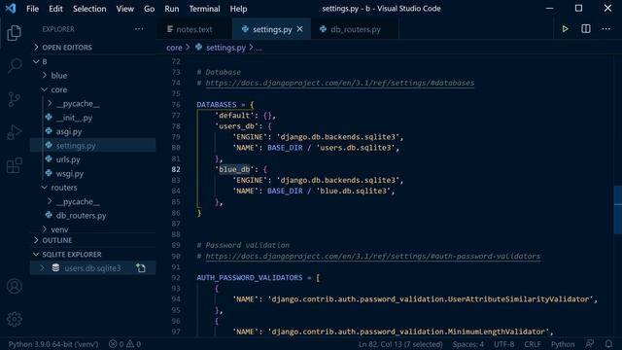622x350 pixels.
Task: Split the editor right
Action: tap(585, 29)
